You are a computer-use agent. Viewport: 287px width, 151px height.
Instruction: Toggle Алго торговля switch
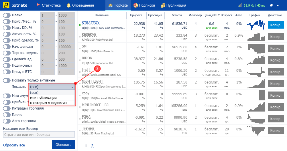click(x=7, y=121)
